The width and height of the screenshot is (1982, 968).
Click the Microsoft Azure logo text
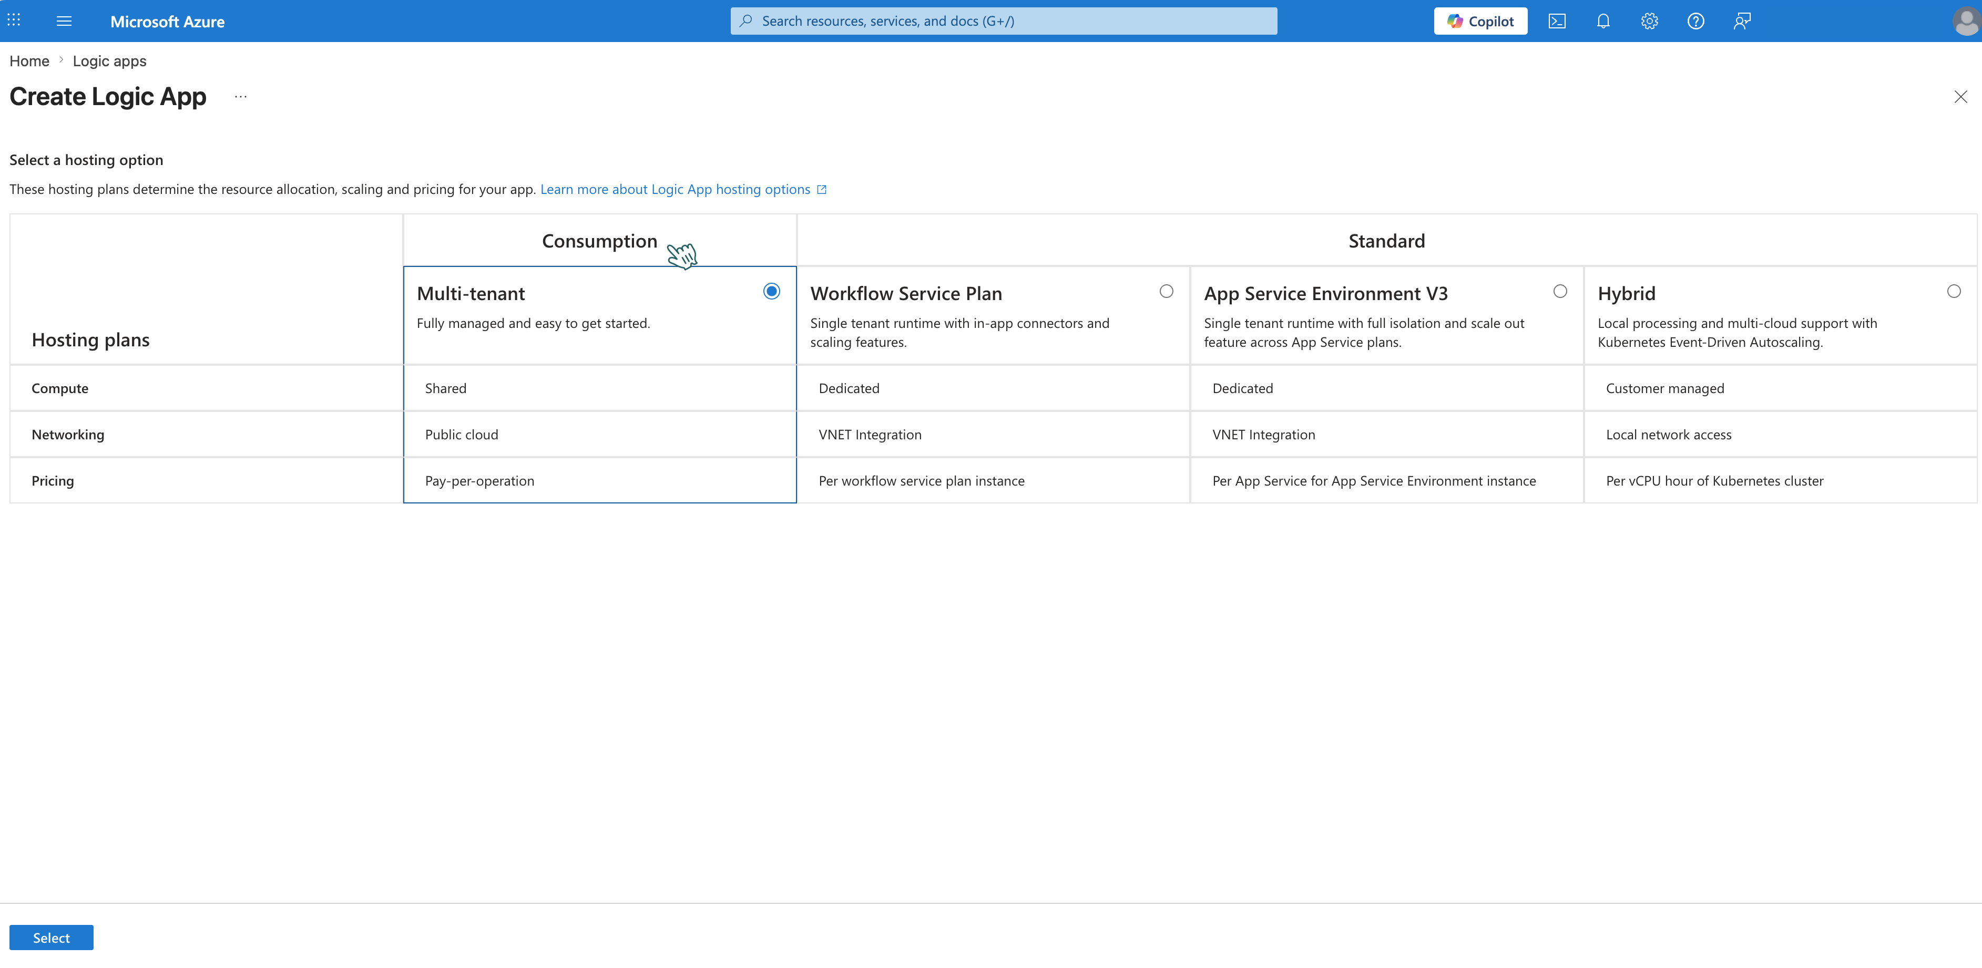[167, 22]
